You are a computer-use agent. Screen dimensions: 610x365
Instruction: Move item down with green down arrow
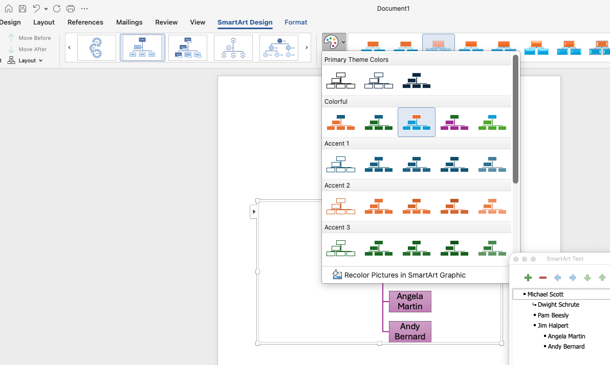click(587, 278)
